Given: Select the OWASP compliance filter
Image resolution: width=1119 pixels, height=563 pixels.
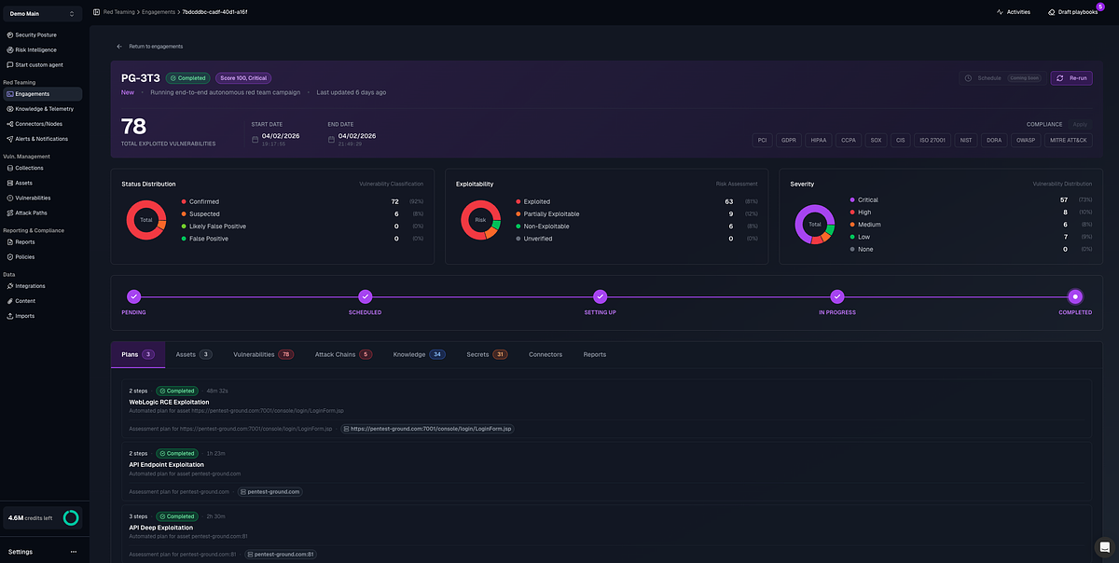Looking at the screenshot, I should click(1027, 140).
